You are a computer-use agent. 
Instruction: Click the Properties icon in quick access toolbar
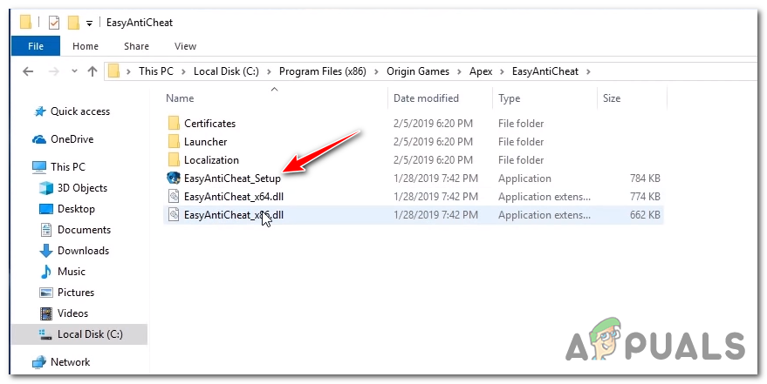[54, 23]
